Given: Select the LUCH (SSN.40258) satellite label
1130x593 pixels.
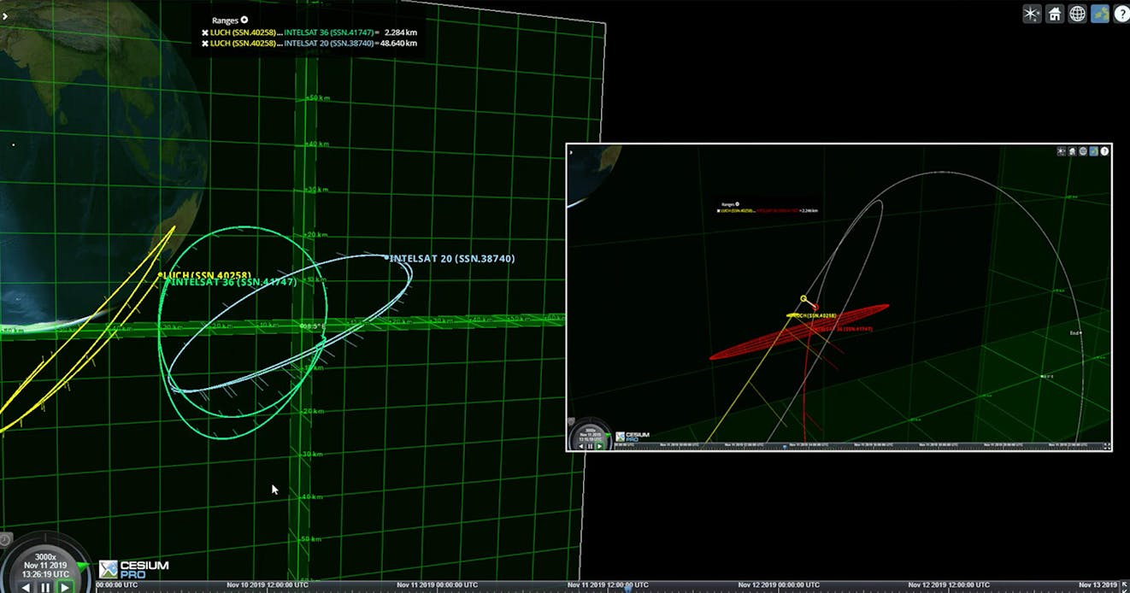Looking at the screenshot, I should point(205,275).
